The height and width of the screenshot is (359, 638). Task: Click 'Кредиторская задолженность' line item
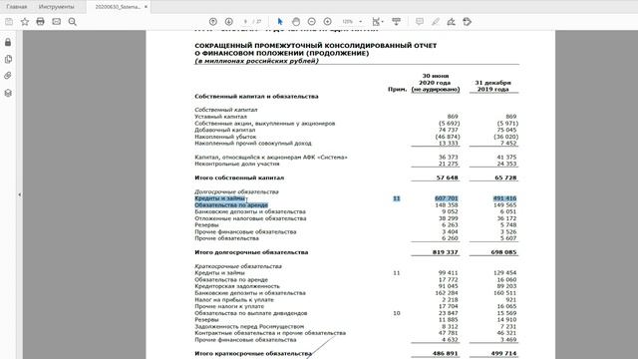[237, 286]
